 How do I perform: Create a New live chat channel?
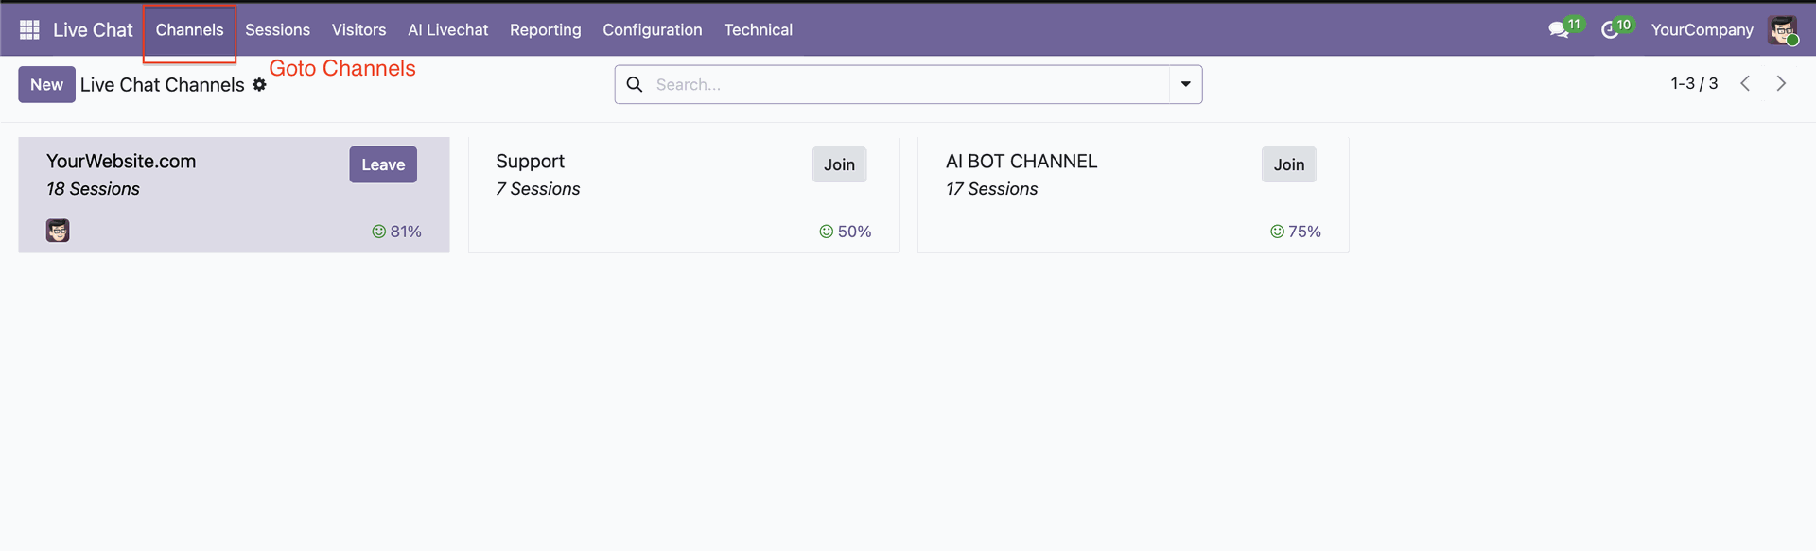tap(46, 85)
